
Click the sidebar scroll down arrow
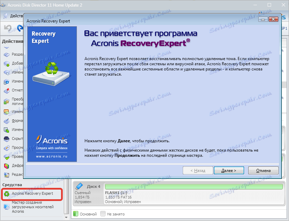66,218
